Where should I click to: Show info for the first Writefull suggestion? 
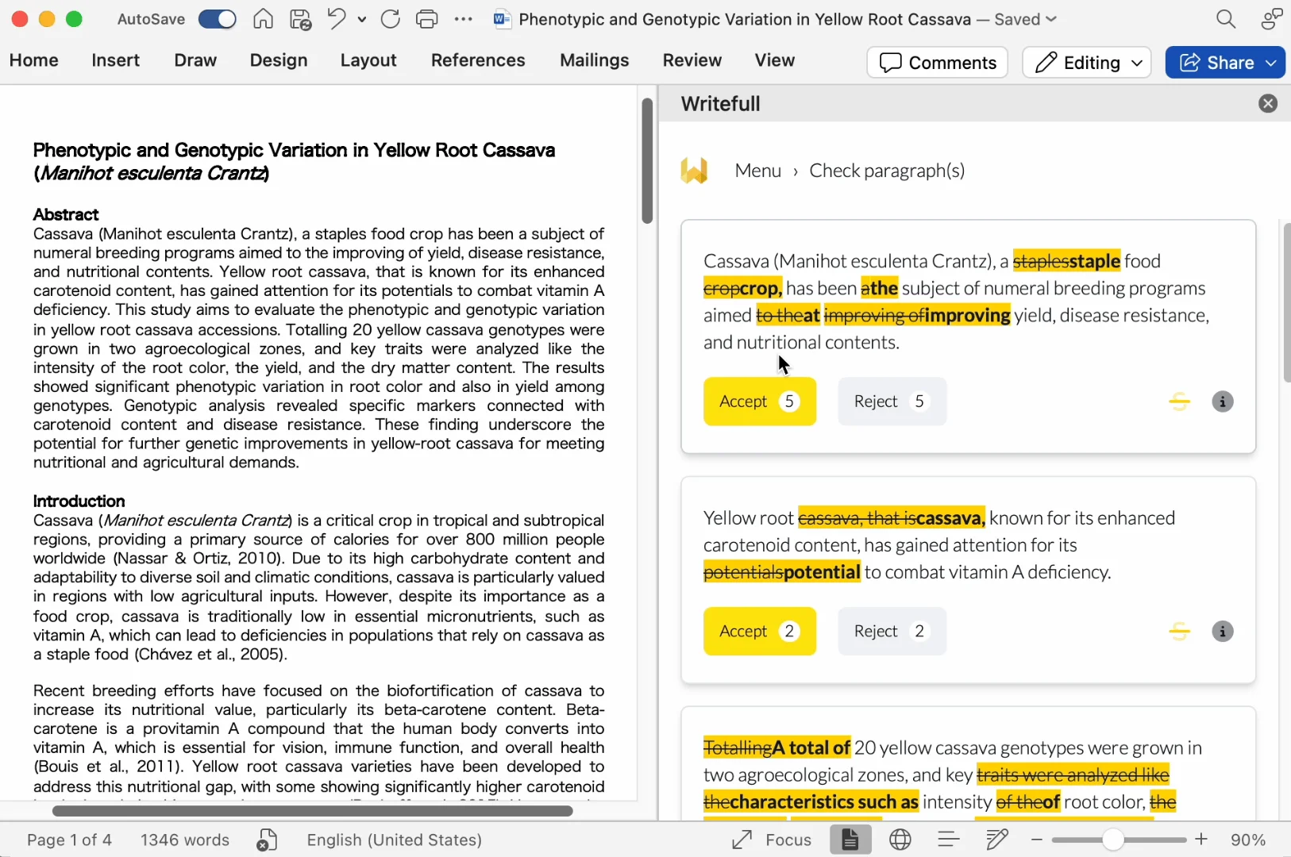coord(1222,402)
